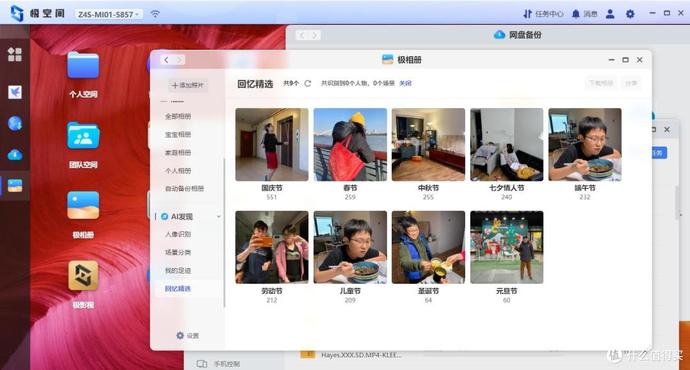Viewport: 690px width, 370px height.
Task: Click the blue bird icon in left dock
Action: point(15,92)
